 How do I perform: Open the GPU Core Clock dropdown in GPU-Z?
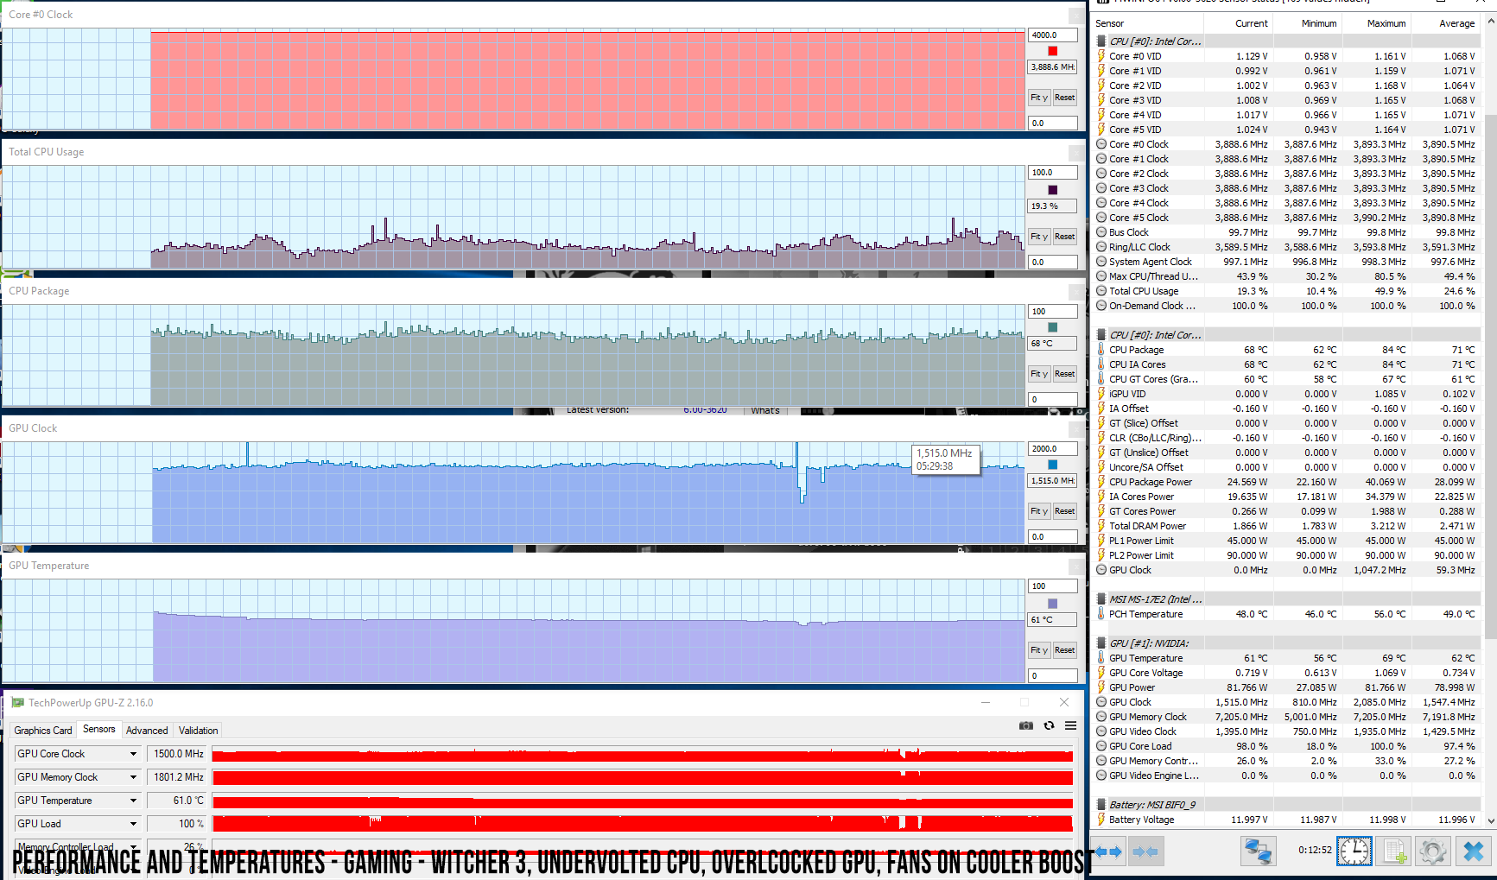click(x=133, y=754)
